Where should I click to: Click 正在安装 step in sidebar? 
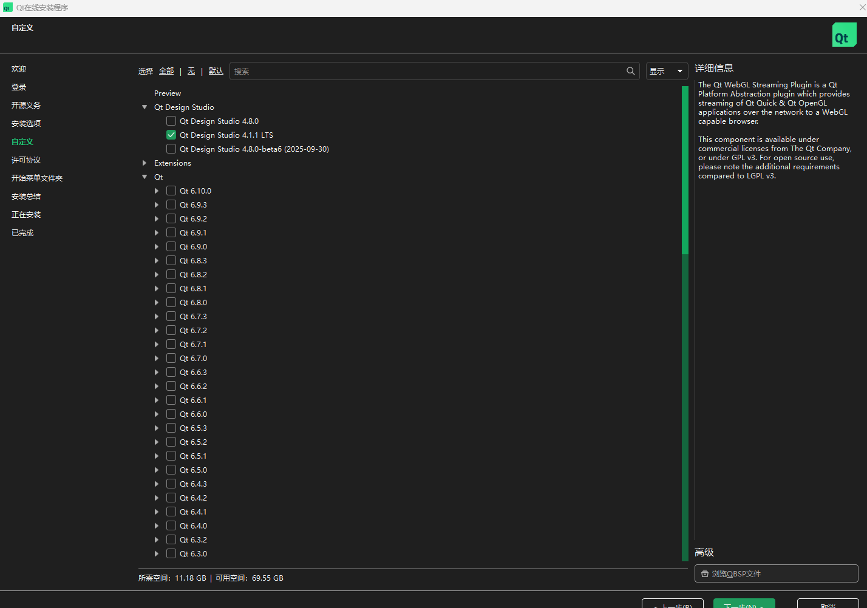[x=26, y=215]
